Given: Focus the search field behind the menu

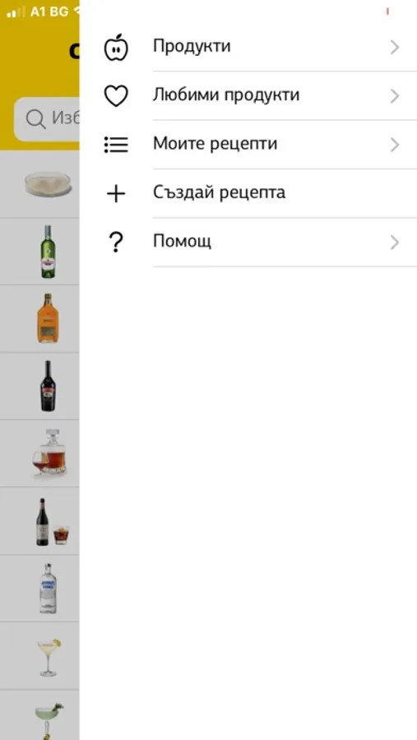Looking at the screenshot, I should coord(47,119).
